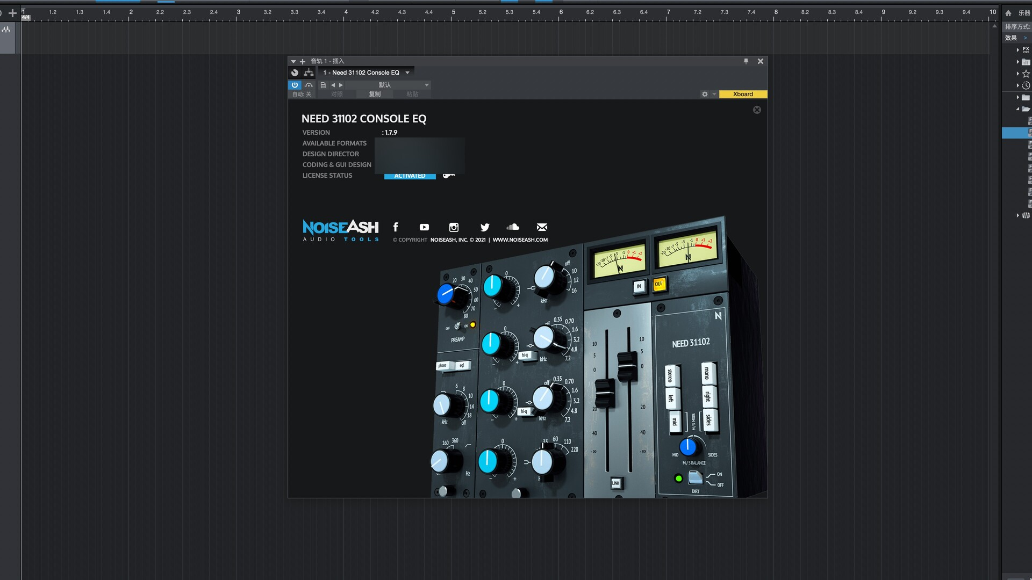Screen dimensions: 1032x580
Task: Add a track with the plus icon at top left
Action: pos(12,12)
